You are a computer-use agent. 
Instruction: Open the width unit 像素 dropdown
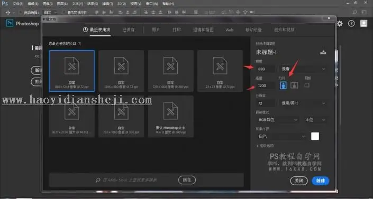pos(303,69)
